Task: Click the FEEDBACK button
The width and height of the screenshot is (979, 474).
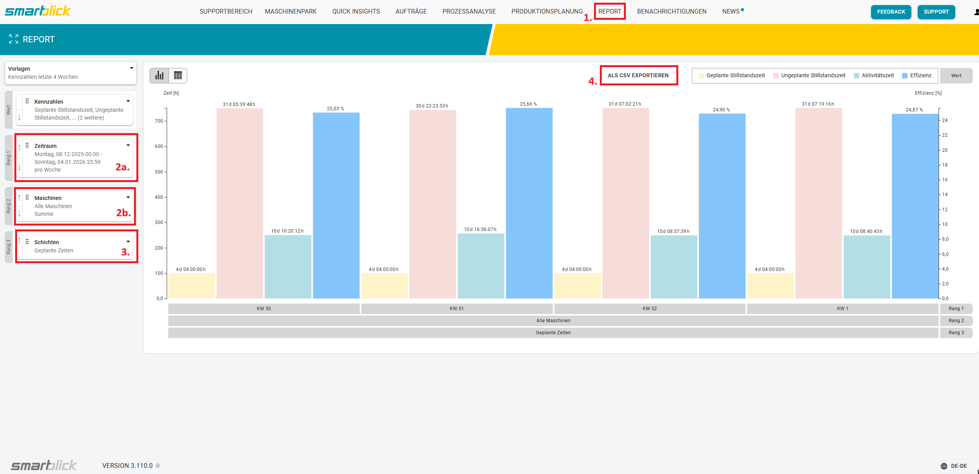Action: click(891, 12)
